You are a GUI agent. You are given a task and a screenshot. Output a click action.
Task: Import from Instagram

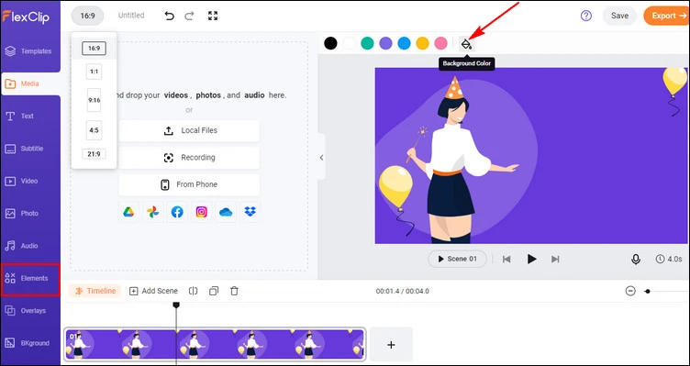[x=202, y=212]
